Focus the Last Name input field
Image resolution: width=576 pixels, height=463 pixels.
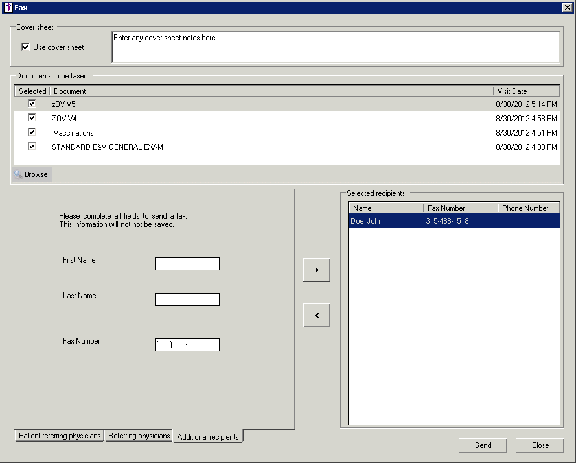[x=187, y=300]
